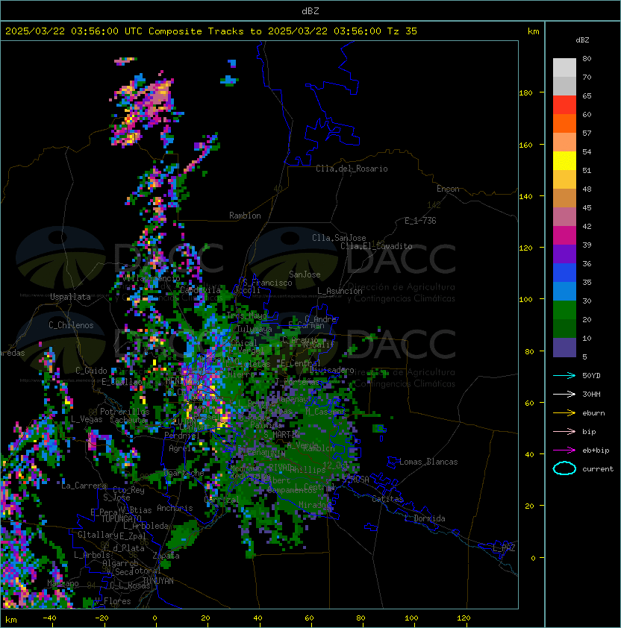Screen dimensions: 621x628
Task: Click the Composite Tracks timestamp header text
Action: pyautogui.click(x=211, y=31)
